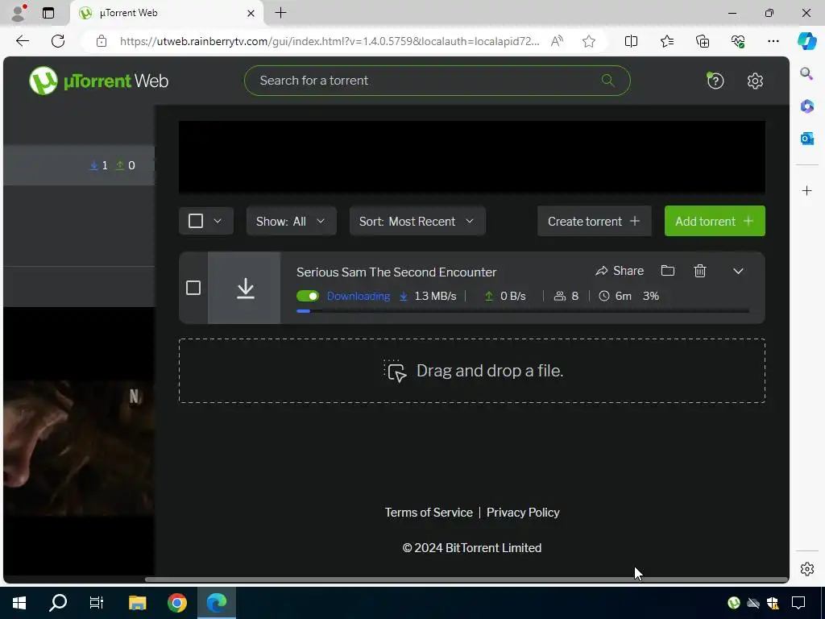Click the search magnifier icon in torrent search
825x619 pixels.
pyautogui.click(x=607, y=81)
